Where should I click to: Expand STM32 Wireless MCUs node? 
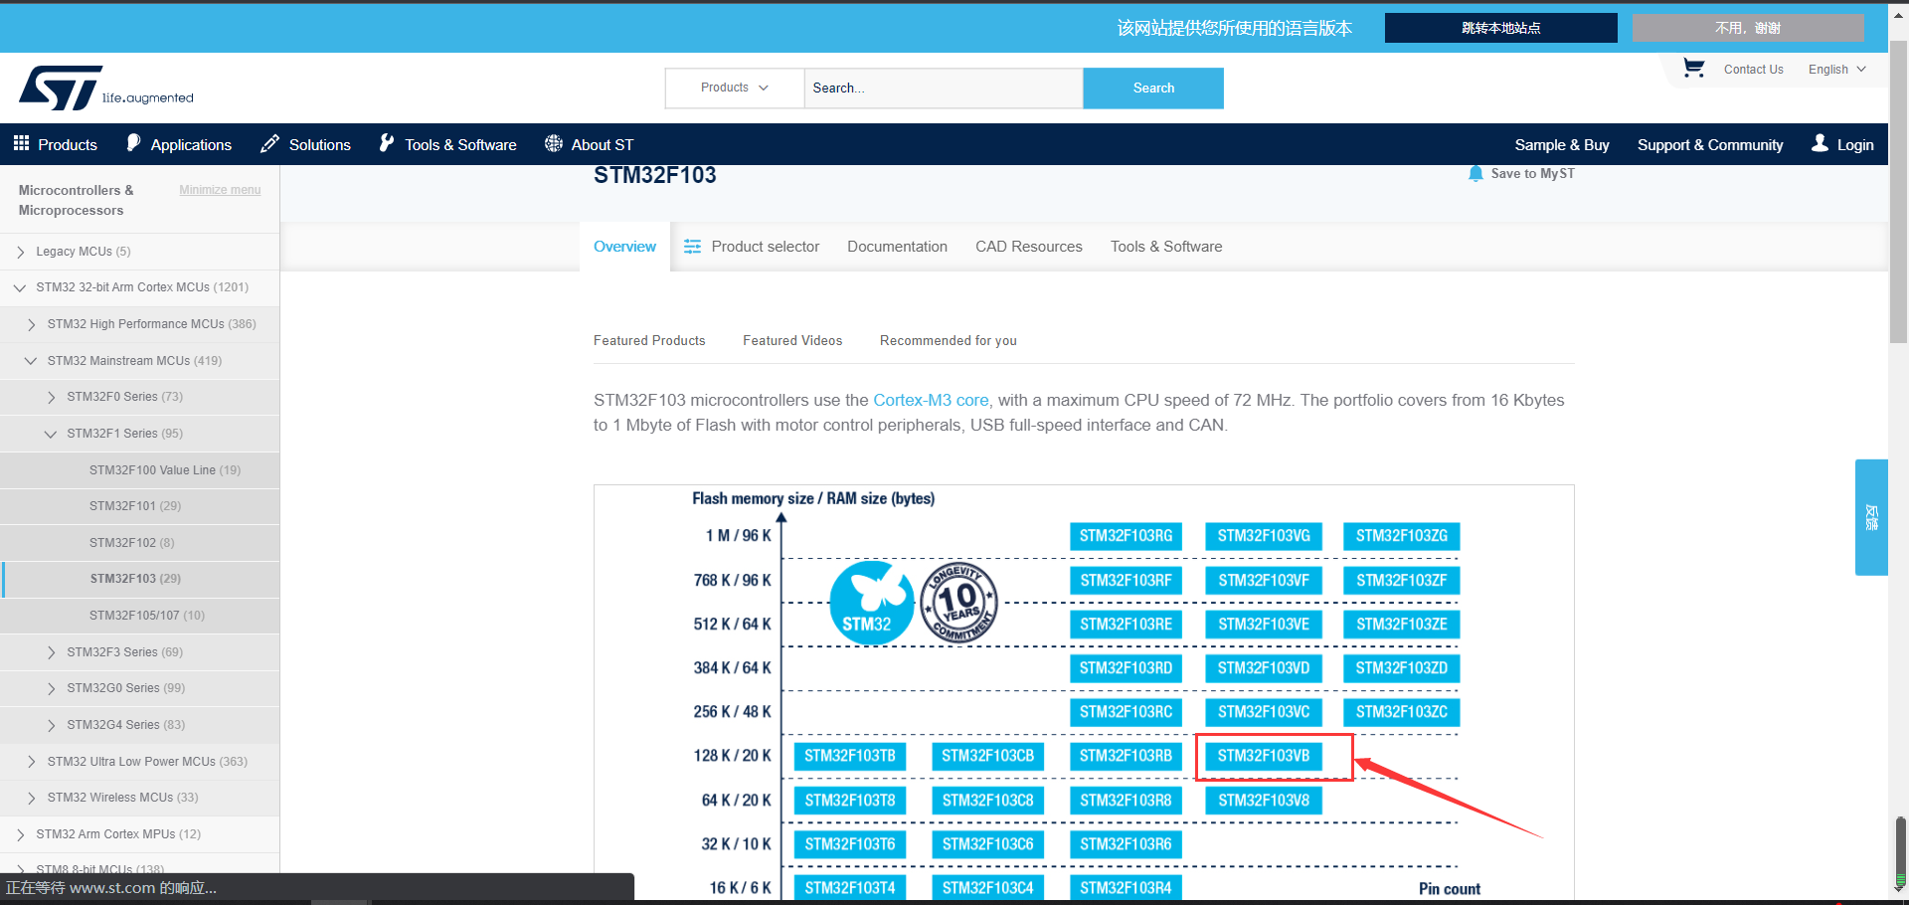32,798
